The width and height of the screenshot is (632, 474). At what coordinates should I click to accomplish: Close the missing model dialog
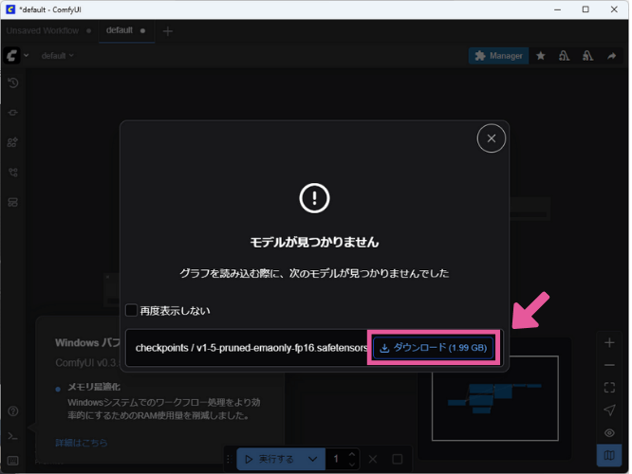[491, 138]
